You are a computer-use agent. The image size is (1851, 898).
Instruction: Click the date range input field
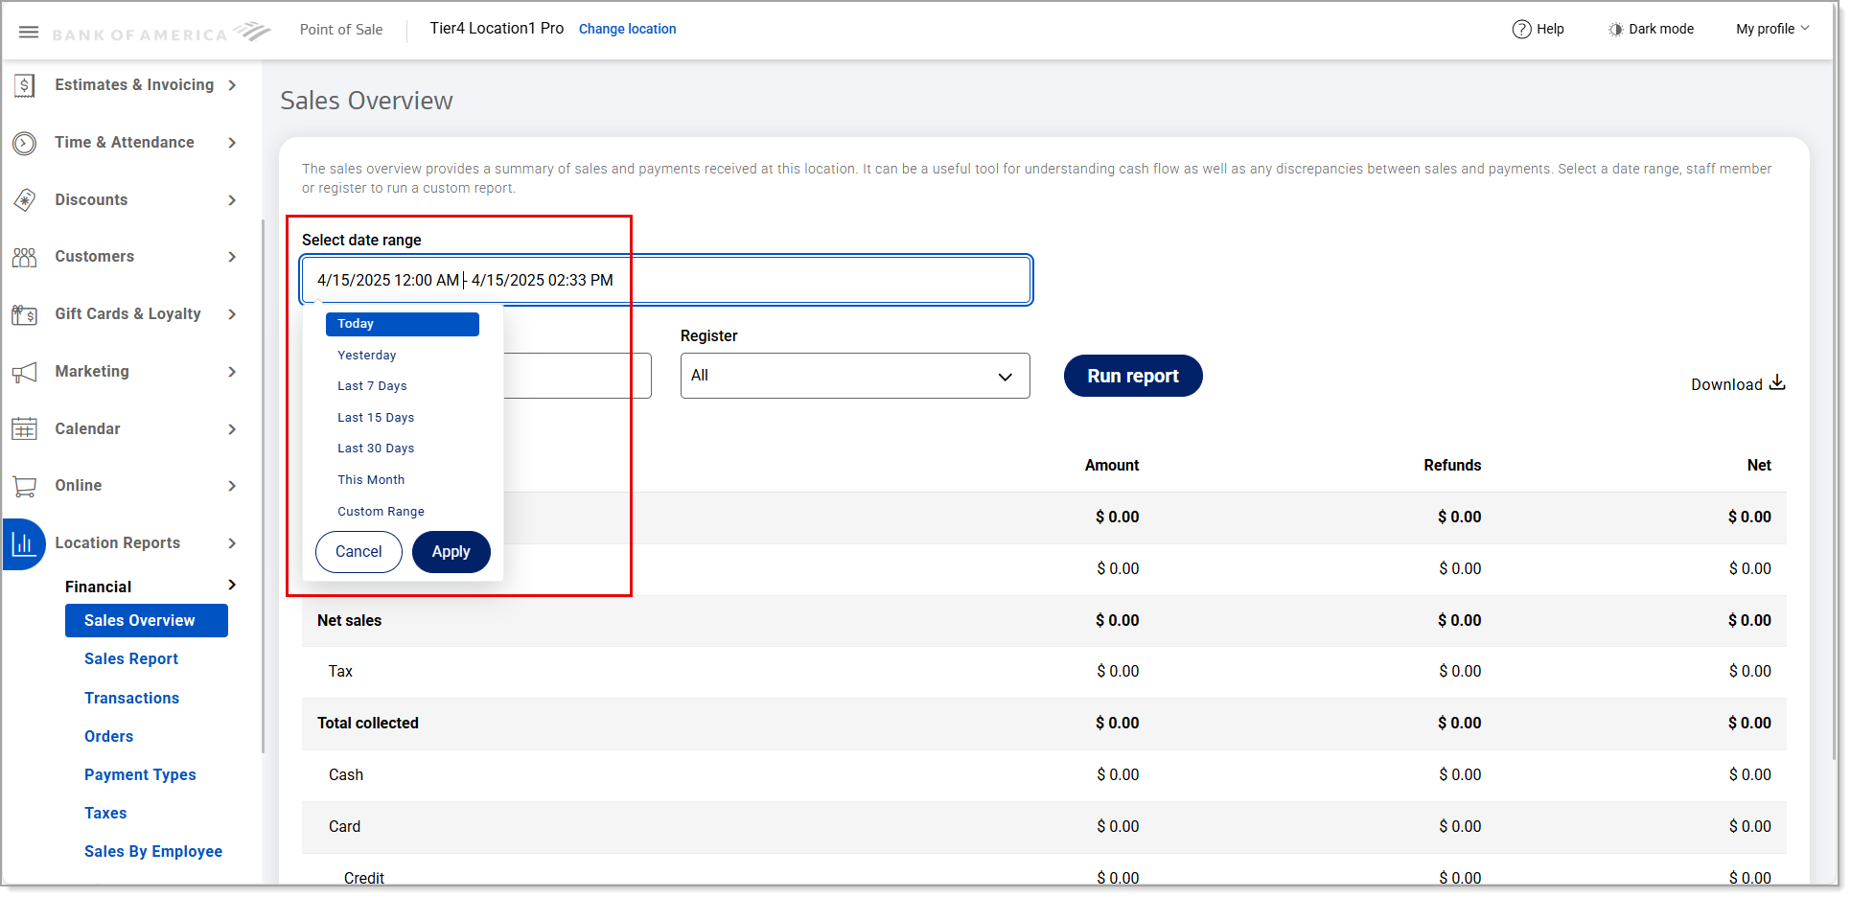[x=666, y=280]
